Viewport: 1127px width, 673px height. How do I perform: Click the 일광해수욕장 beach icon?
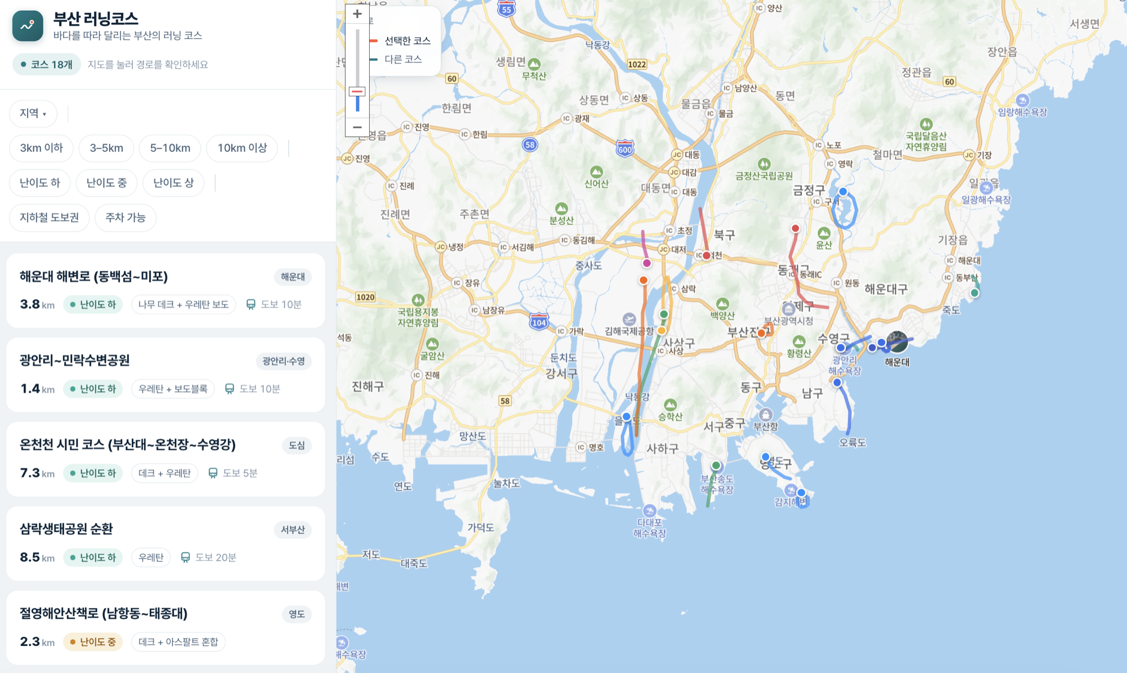(x=986, y=188)
